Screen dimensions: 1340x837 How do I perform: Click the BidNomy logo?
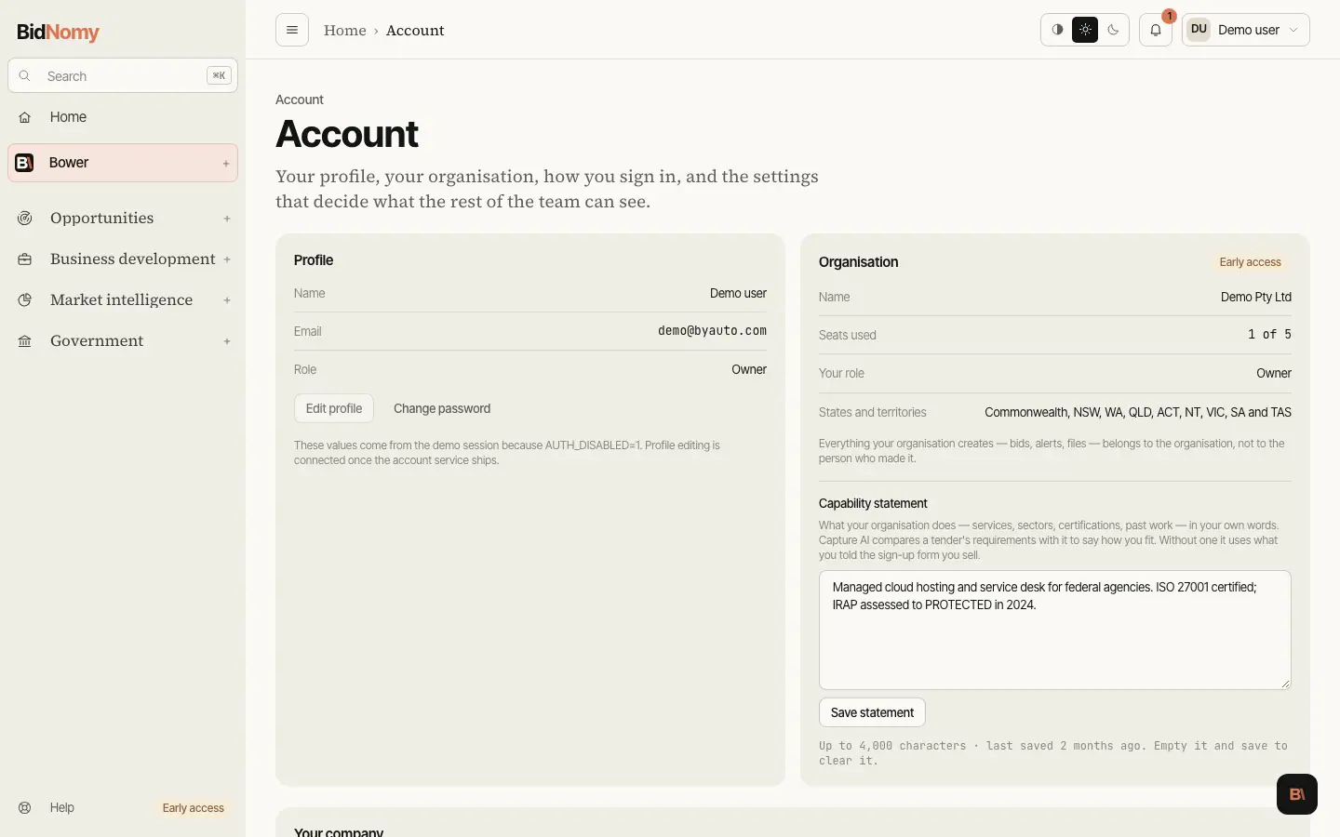58,32
